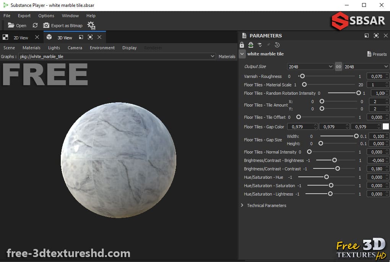Click the Gap Size Width value field 0,100
Image resolution: width=390 pixels, height=262 pixels.
coord(379,136)
